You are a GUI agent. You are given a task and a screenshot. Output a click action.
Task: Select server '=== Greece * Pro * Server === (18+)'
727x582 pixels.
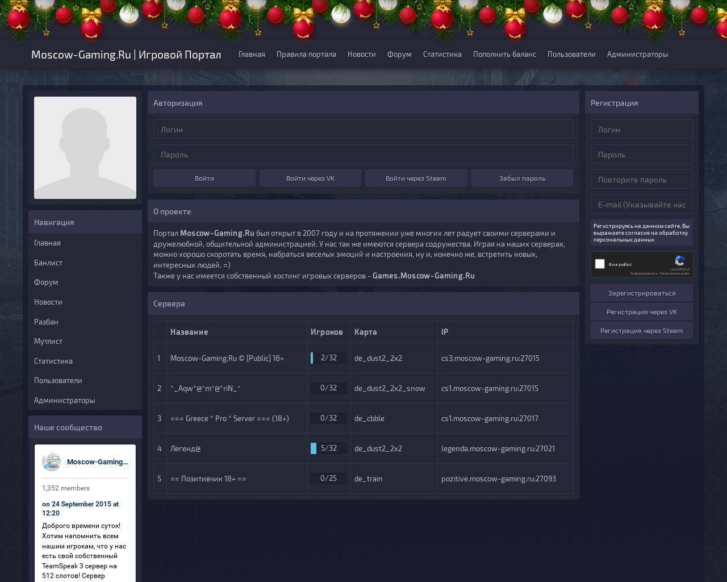(x=229, y=418)
